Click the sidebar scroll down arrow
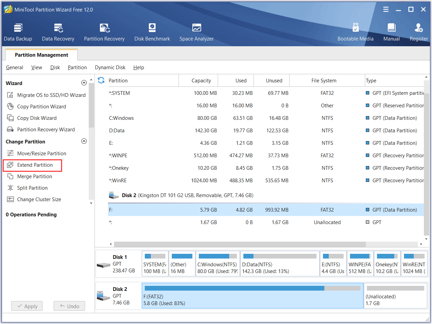This screenshot has height=324, width=432. point(91,203)
